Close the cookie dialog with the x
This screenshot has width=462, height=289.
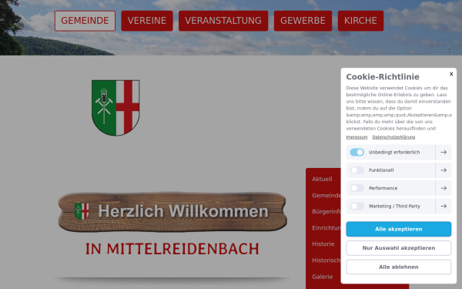(451, 74)
